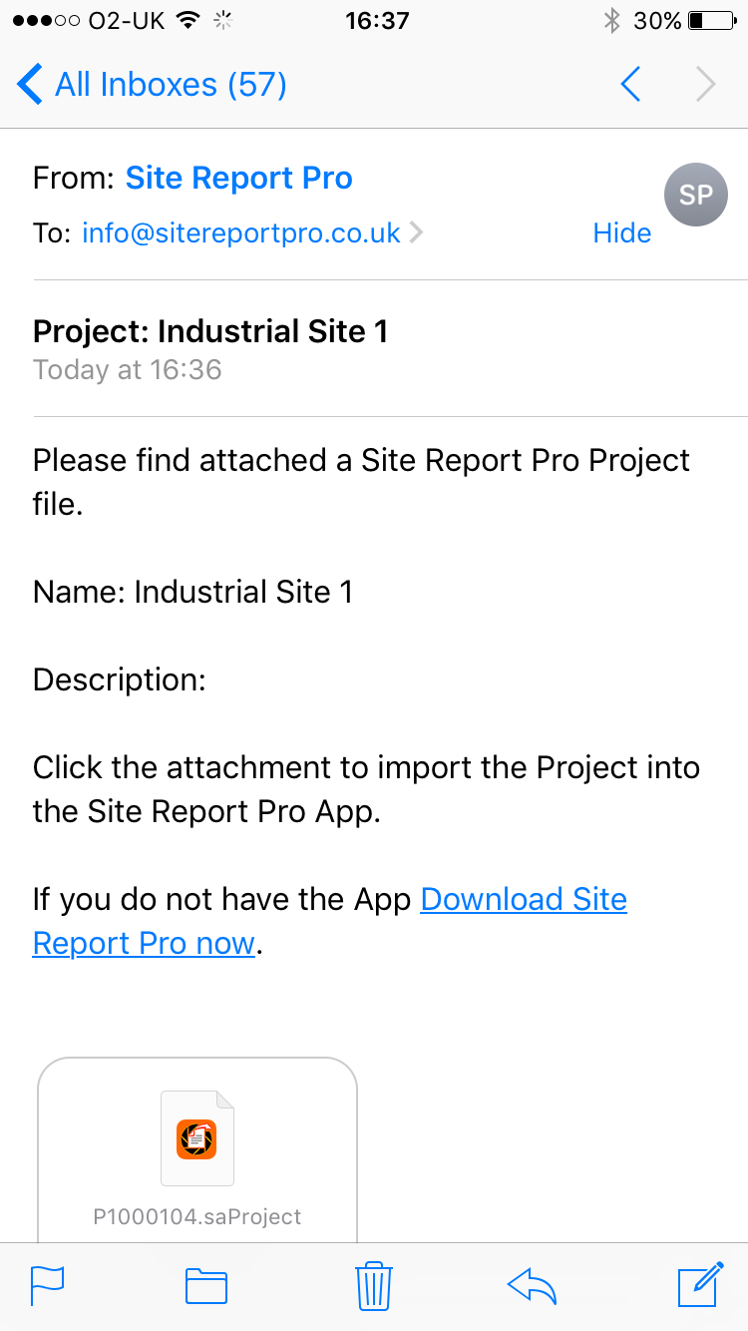
Task: Open the Site Report Pro sender name
Action: pyautogui.click(x=239, y=179)
